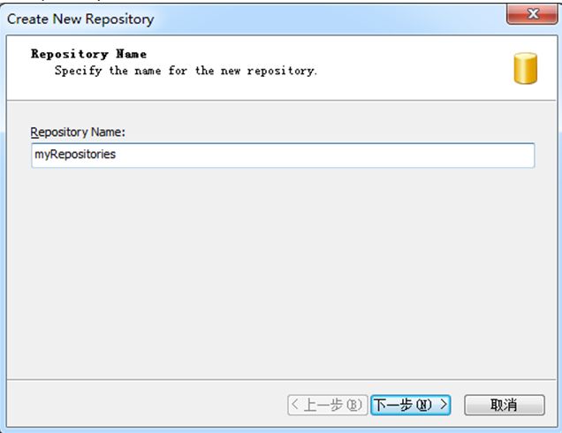Close the Create New Repository dialog
562x433 pixels.
(x=532, y=14)
